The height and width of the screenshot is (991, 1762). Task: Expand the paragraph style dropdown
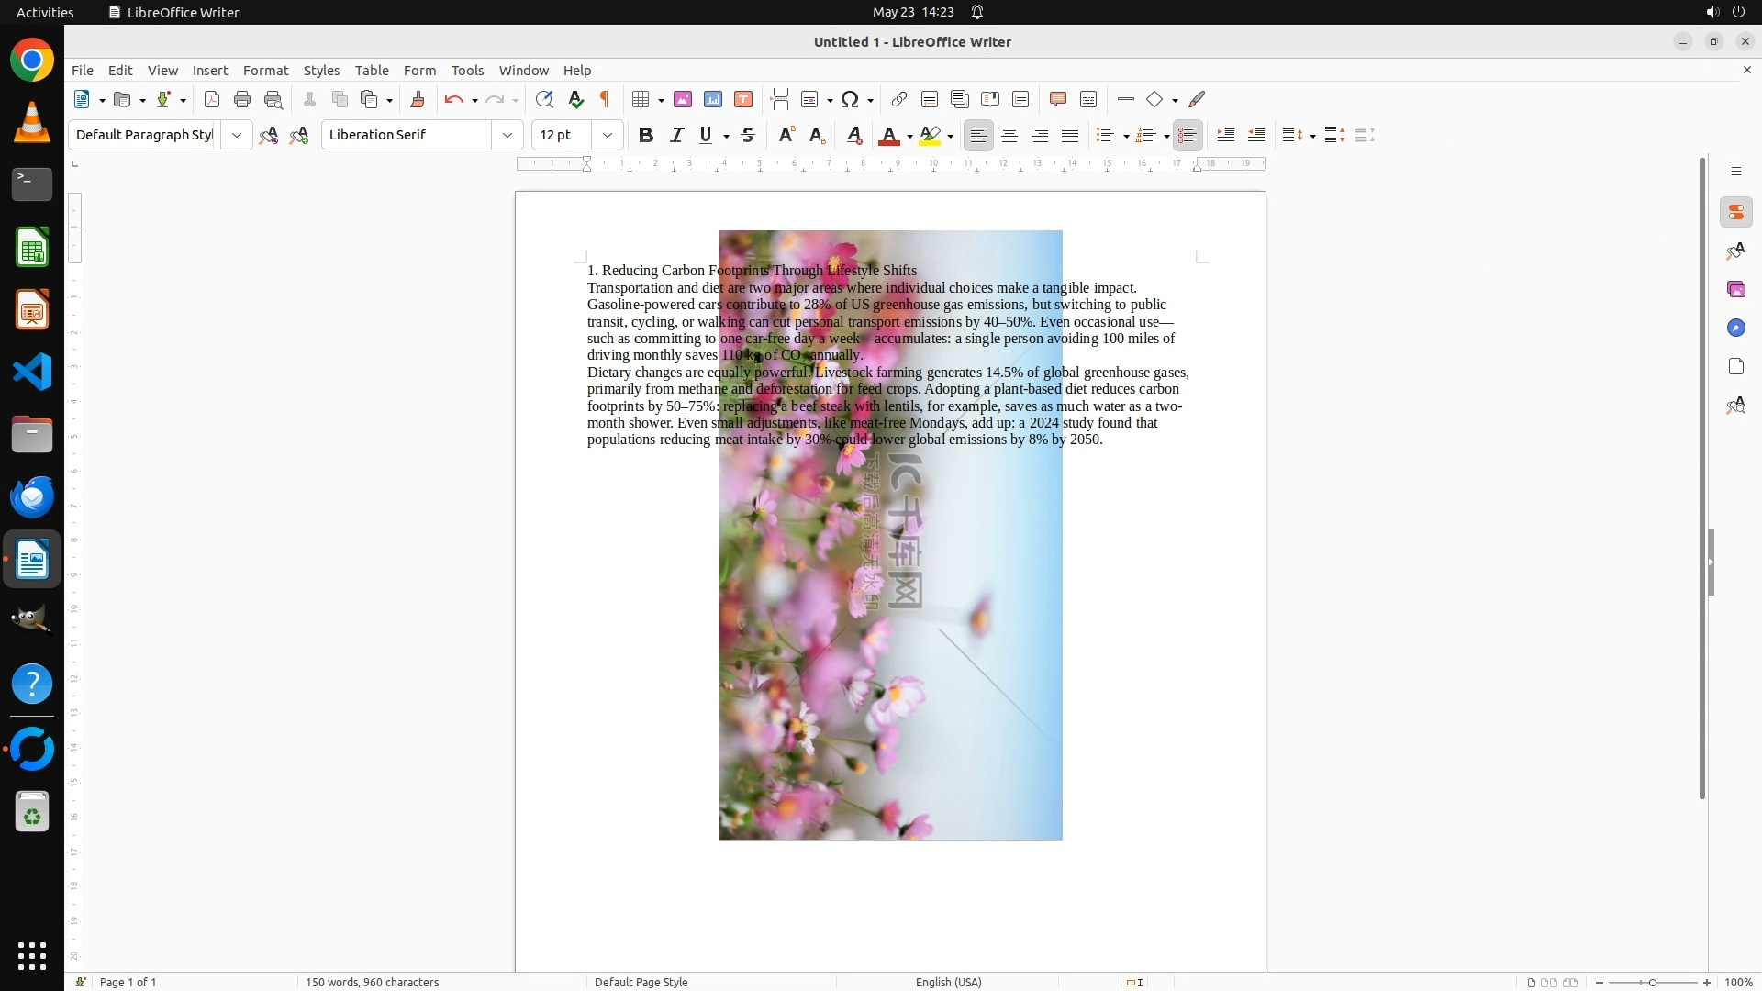(x=237, y=135)
